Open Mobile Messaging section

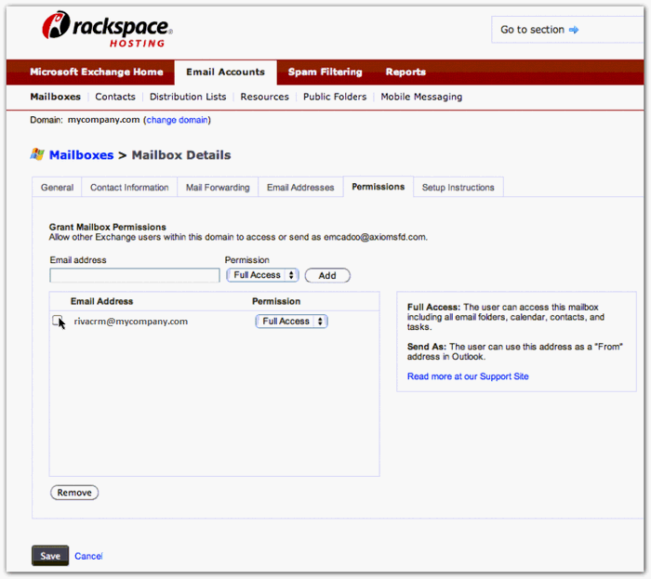[421, 97]
